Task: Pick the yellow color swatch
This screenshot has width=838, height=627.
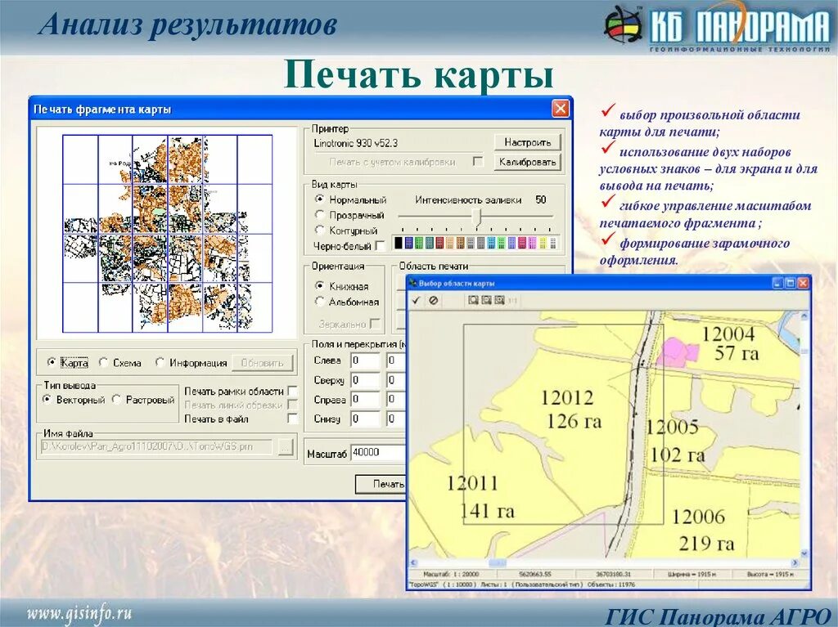Action: (543, 243)
